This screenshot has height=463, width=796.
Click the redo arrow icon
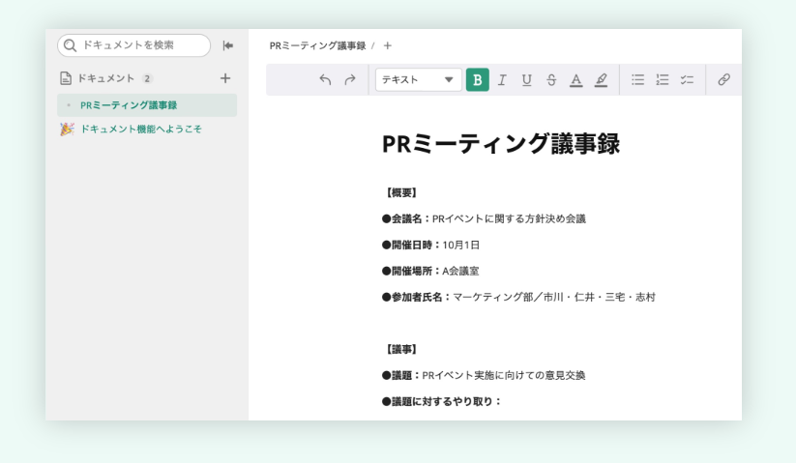350,80
